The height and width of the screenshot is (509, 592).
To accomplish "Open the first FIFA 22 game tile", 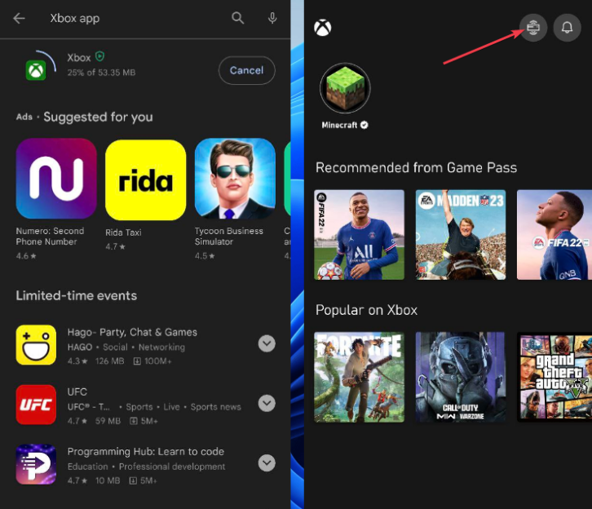I will click(x=359, y=235).
